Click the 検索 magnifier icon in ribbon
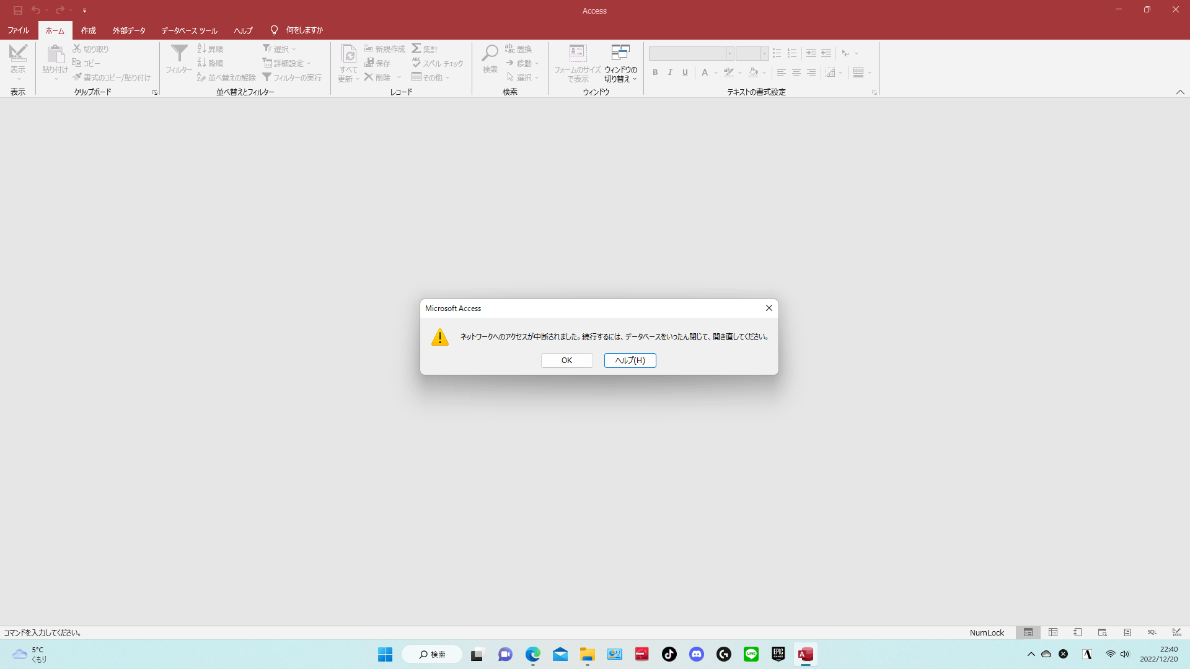The width and height of the screenshot is (1190, 669). (490, 54)
